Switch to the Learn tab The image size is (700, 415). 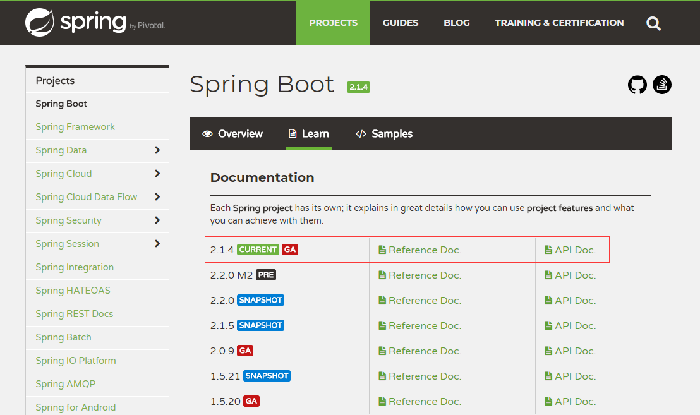pyautogui.click(x=309, y=134)
